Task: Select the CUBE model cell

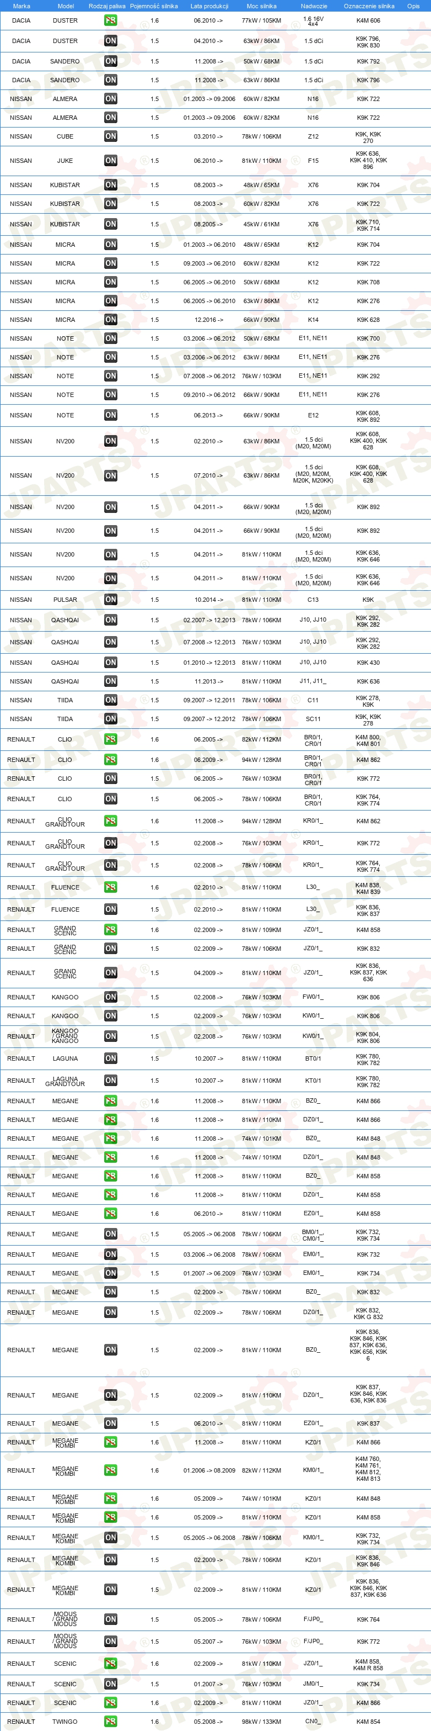Action: (65, 136)
